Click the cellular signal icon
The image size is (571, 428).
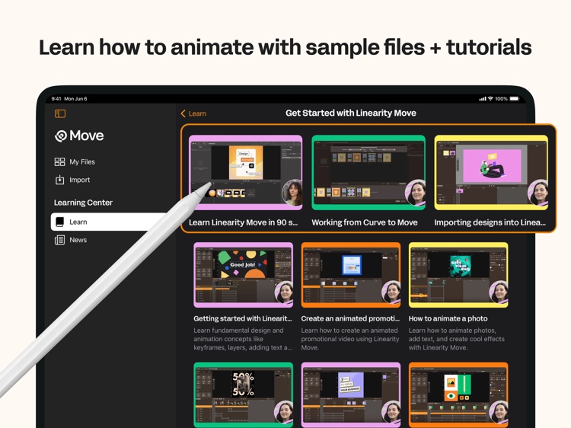[483, 99]
